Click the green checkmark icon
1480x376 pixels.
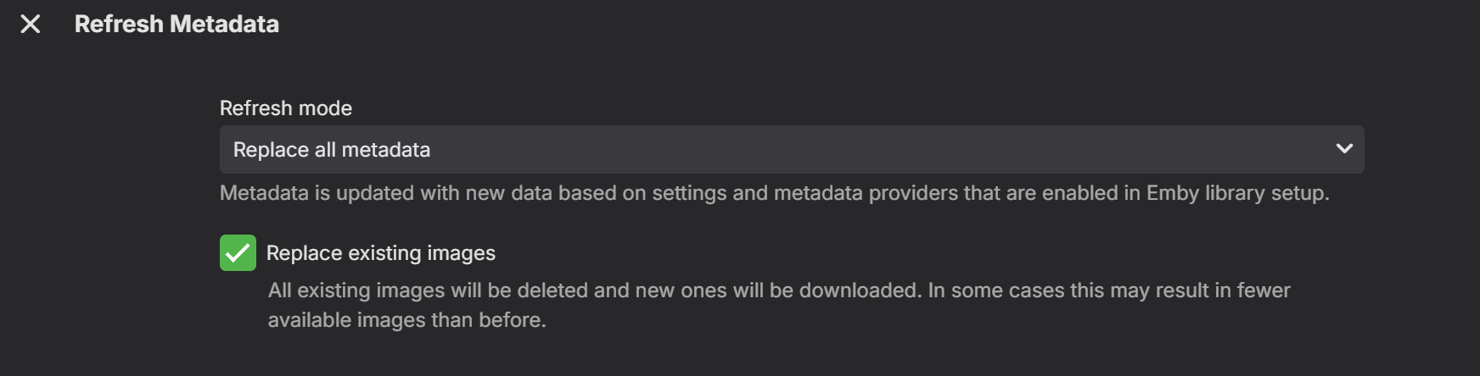238,253
